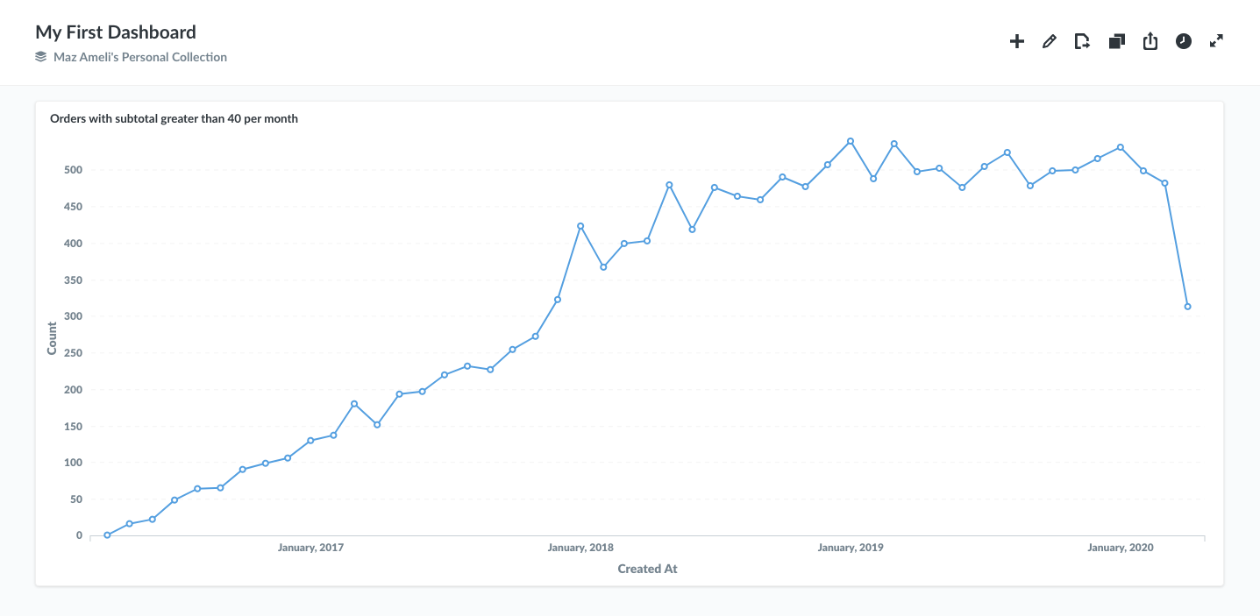Click the January, 2020 axis label

point(1121,548)
